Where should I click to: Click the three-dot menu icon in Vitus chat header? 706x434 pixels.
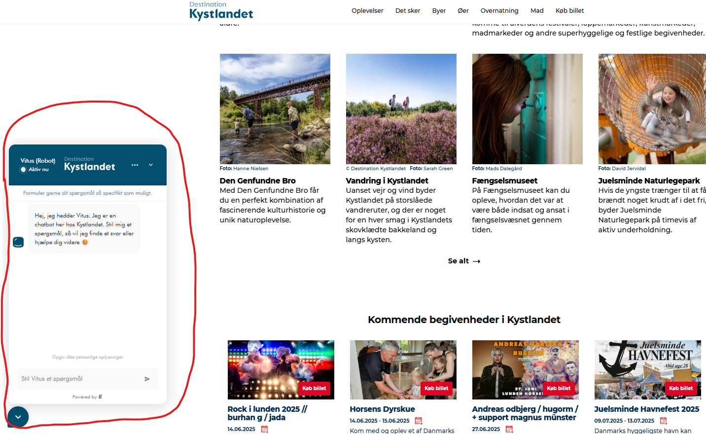(x=135, y=165)
